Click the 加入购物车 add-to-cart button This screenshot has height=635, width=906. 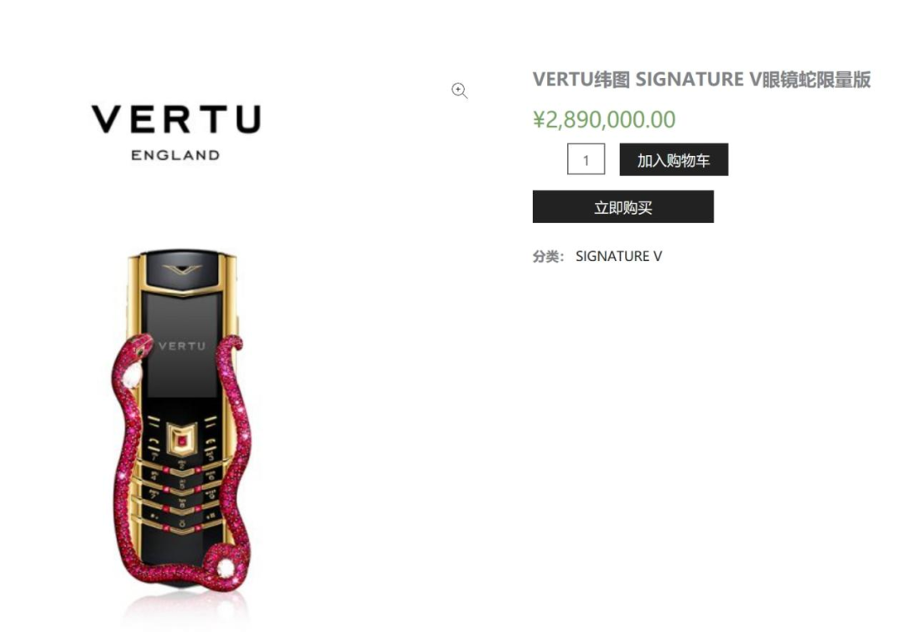(x=674, y=159)
